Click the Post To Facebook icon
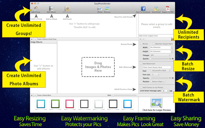Image resolution: width=205 pixels, height=128 pixels. pos(143,9)
